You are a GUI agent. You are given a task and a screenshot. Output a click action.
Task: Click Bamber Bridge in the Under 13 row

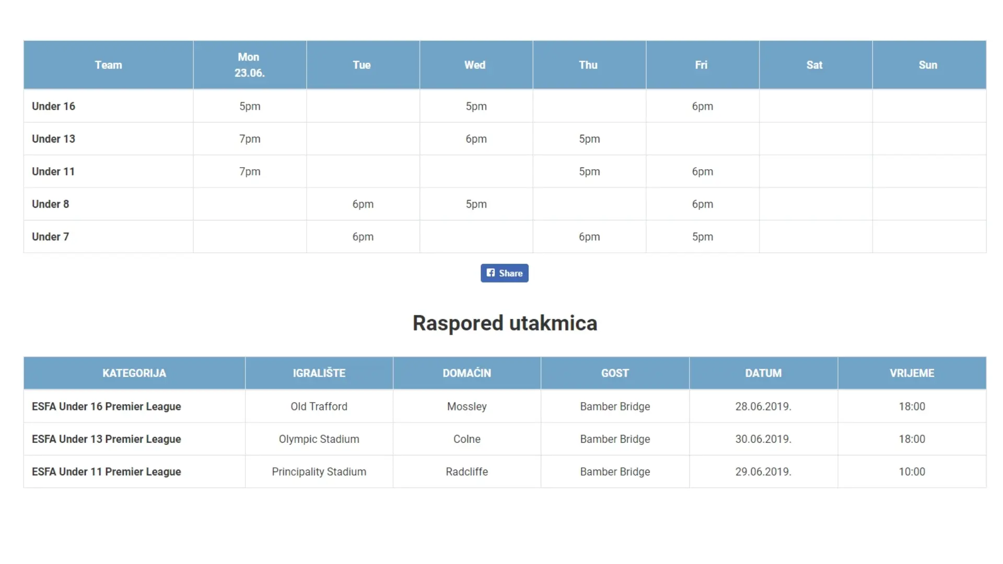(615, 439)
